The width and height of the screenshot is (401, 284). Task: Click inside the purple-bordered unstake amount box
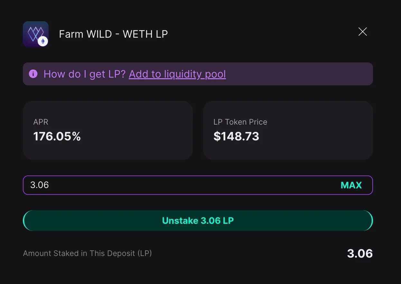coord(161,185)
